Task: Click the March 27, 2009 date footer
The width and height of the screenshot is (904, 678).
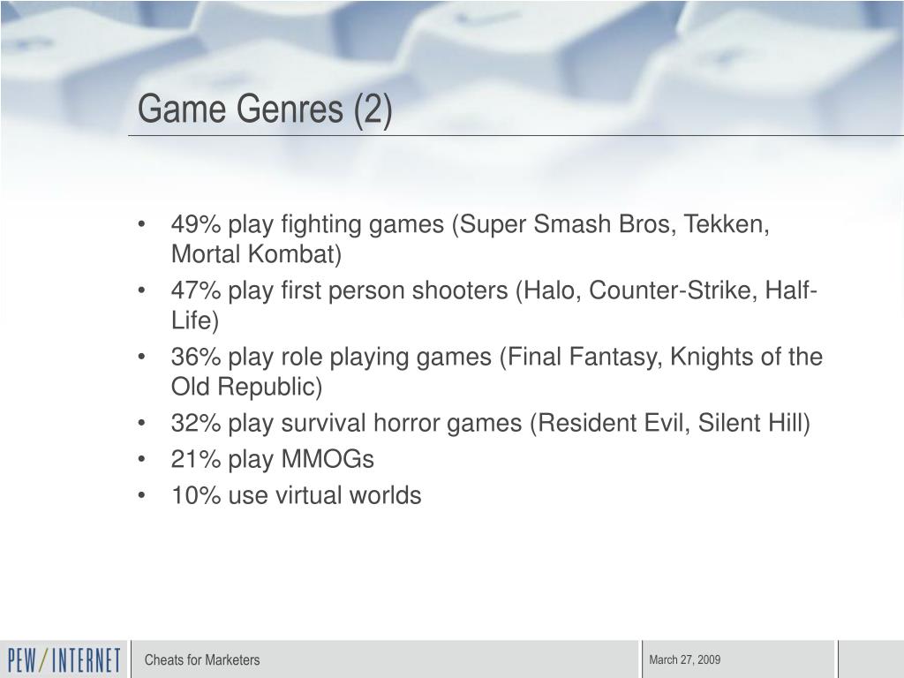Action: point(685,659)
